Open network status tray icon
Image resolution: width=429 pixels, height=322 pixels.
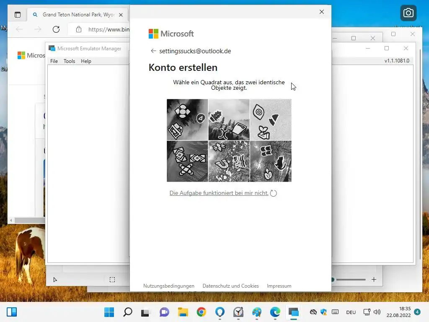[367, 312]
